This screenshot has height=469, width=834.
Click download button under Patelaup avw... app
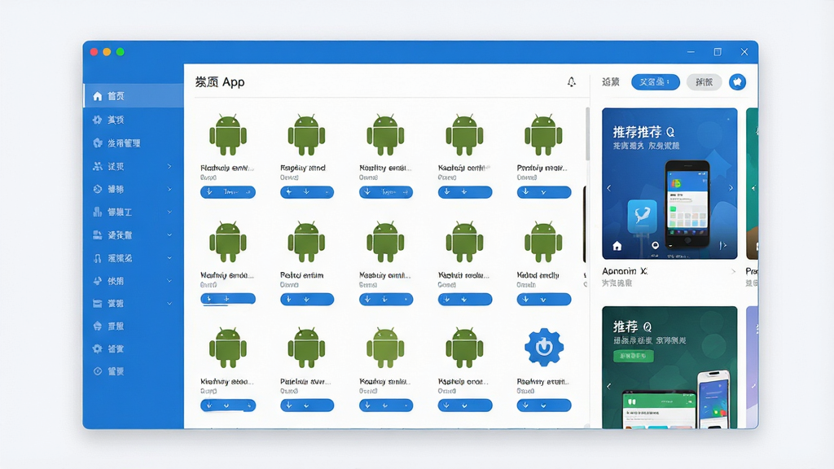point(307,405)
